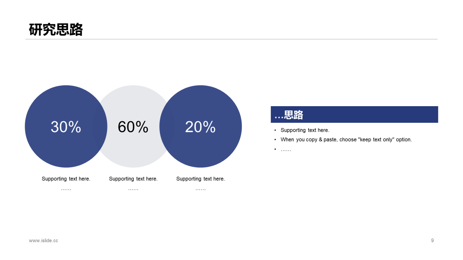463x260 pixels.
Task: Click the slide title 研究思路
Action: tap(56, 30)
